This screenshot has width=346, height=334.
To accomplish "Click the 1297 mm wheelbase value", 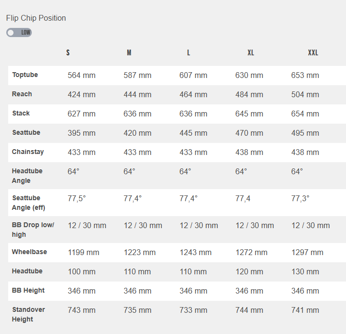I will 307,252.
